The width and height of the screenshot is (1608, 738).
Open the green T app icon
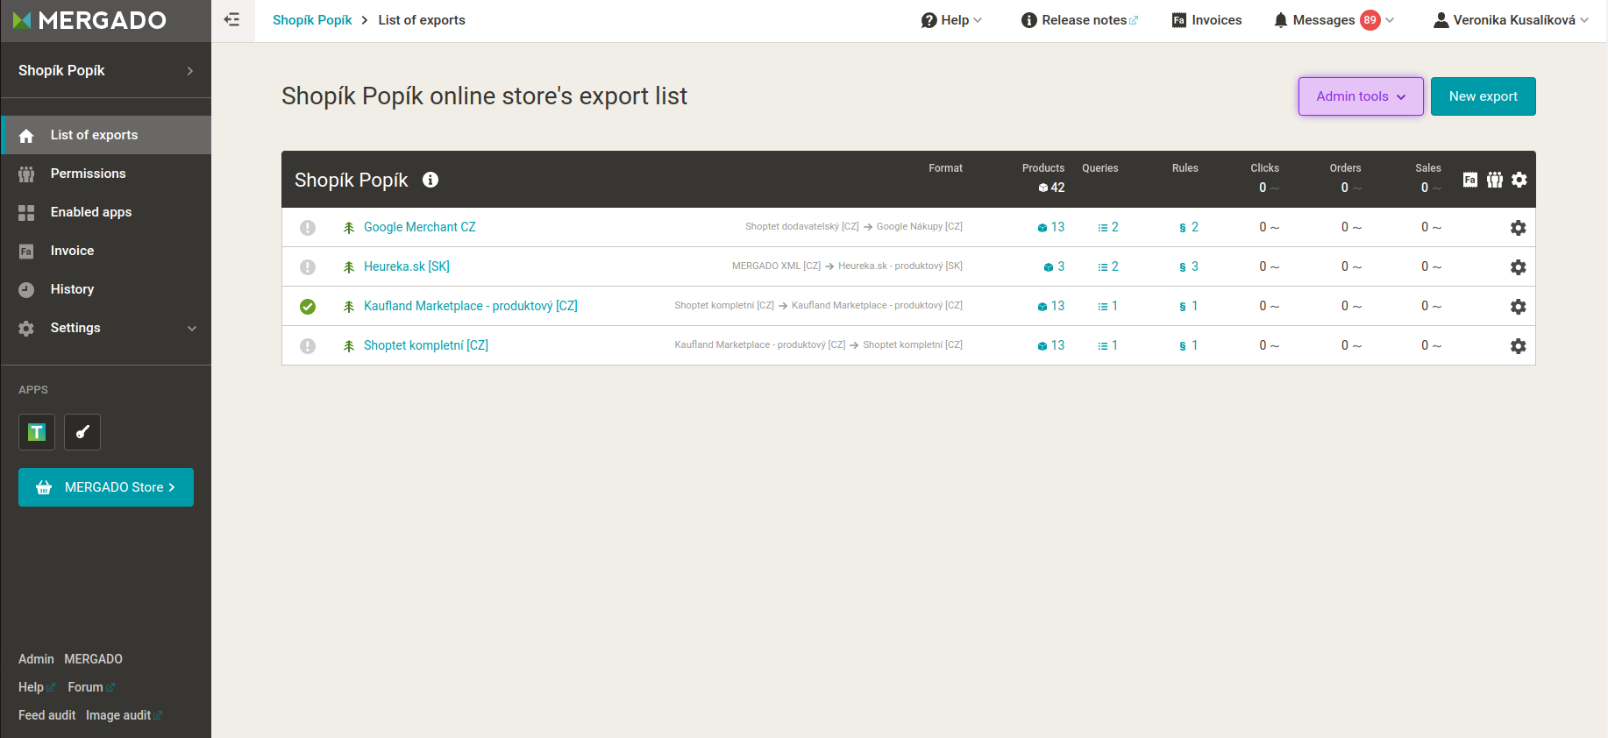37,432
